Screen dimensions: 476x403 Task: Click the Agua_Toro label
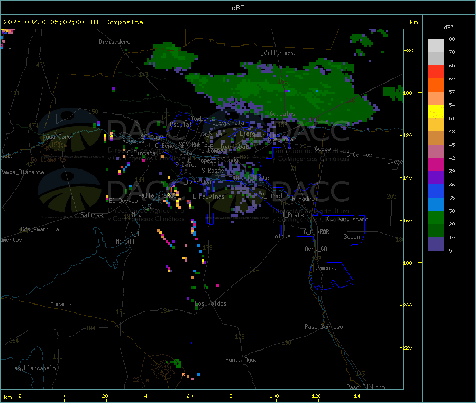pos(57,137)
